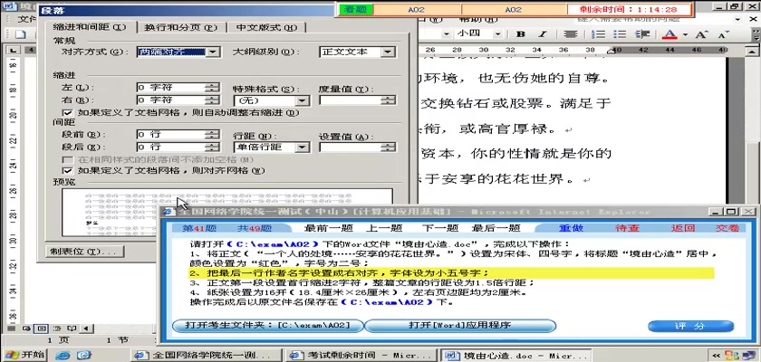Screen dimensions: 761x362
Task: Open 换行和分页 tab
Action: click(x=180, y=28)
